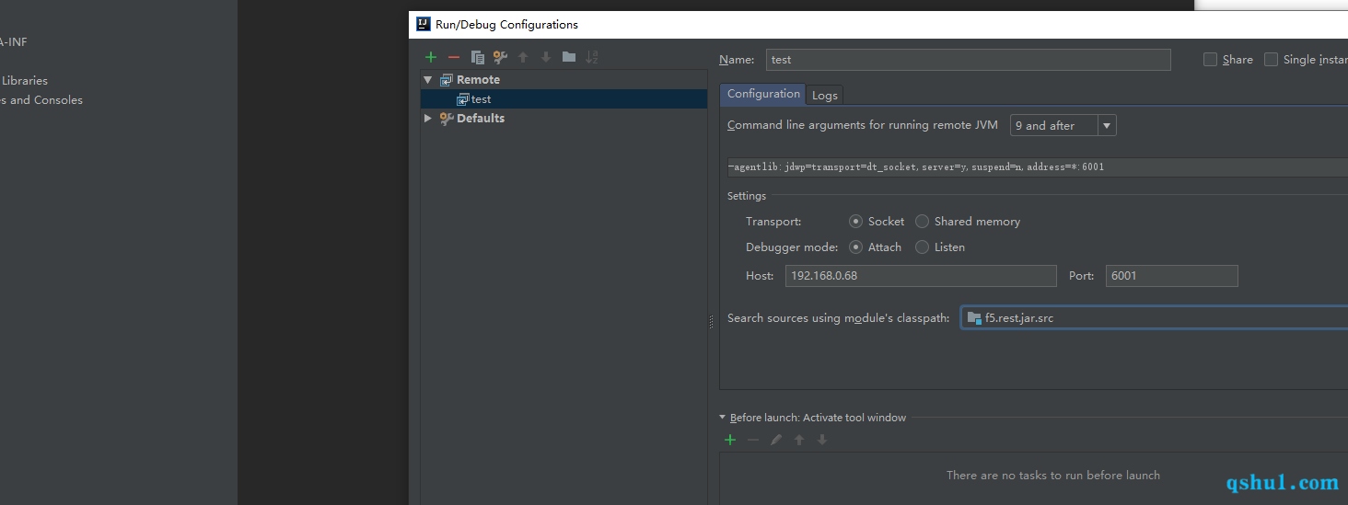Choose the Listen debugger mode

point(922,247)
